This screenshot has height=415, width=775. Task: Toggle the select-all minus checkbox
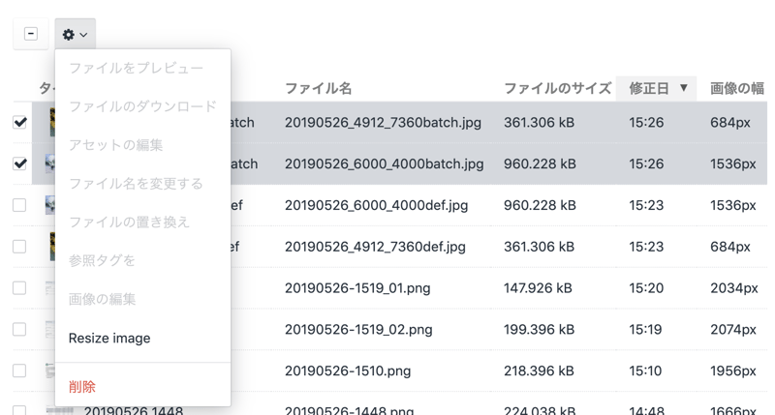[x=31, y=34]
